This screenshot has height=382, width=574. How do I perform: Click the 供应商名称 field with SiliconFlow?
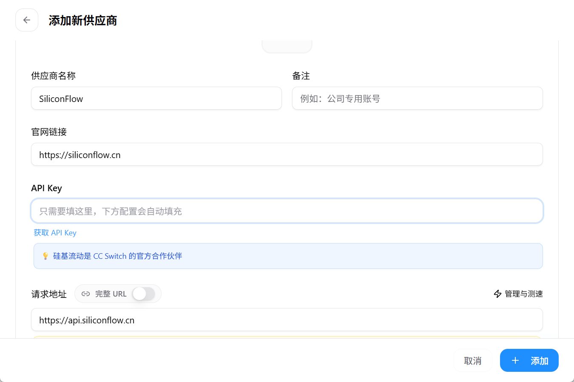click(156, 98)
